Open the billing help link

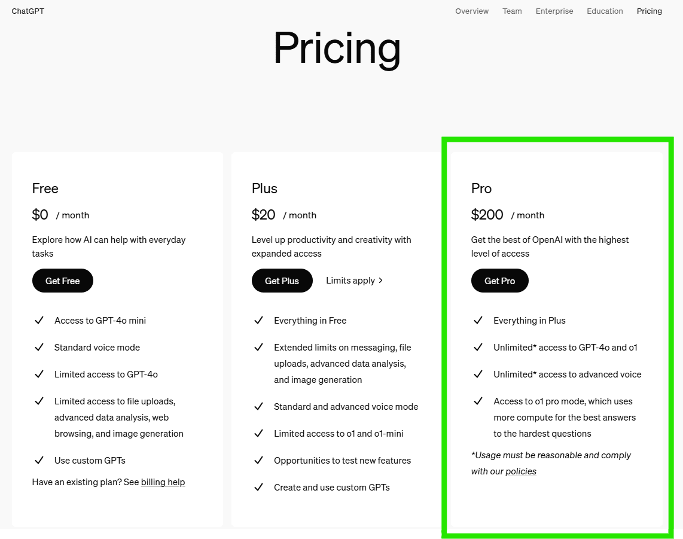[x=163, y=482]
